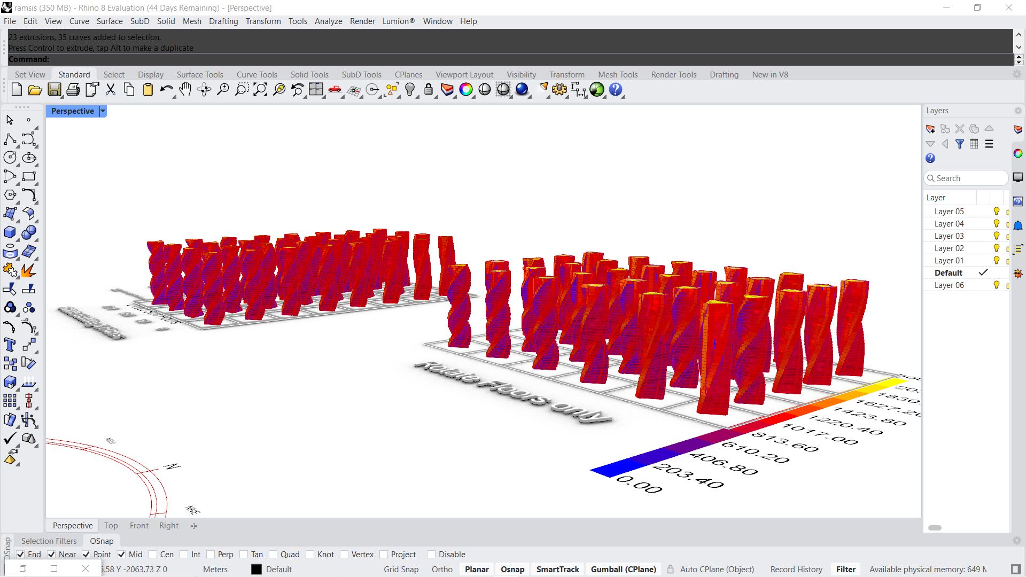Toggle the Near osnap checkbox

coord(51,555)
